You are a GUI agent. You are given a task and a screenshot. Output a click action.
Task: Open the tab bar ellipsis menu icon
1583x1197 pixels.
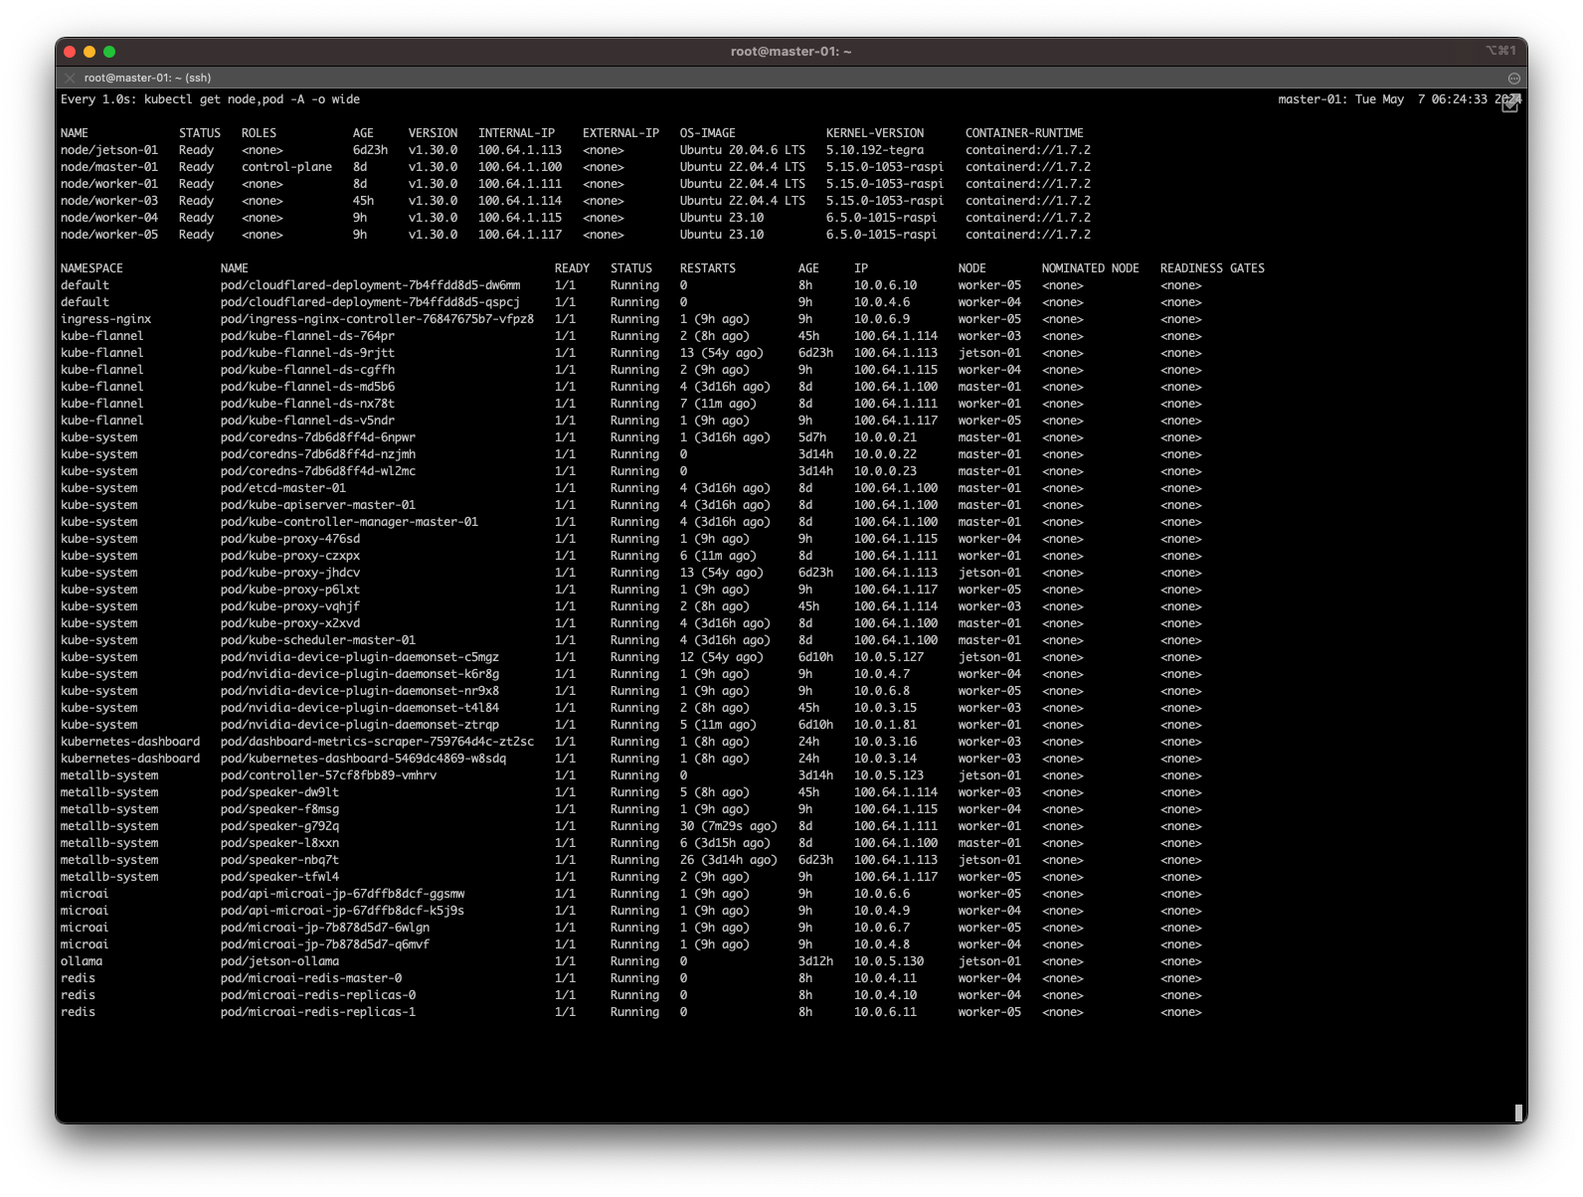pos(1514,78)
